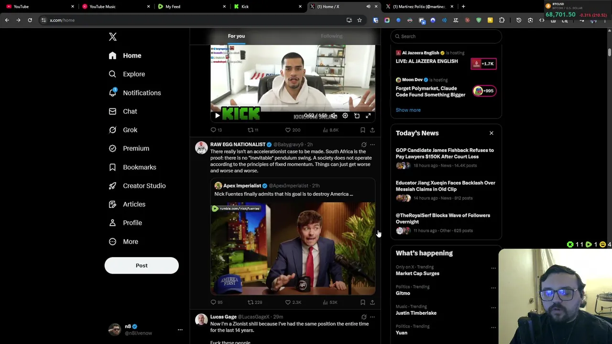612x344 pixels.
Task: Open @TheRoyalSerf Blocks Wave news story
Action: tap(446, 223)
